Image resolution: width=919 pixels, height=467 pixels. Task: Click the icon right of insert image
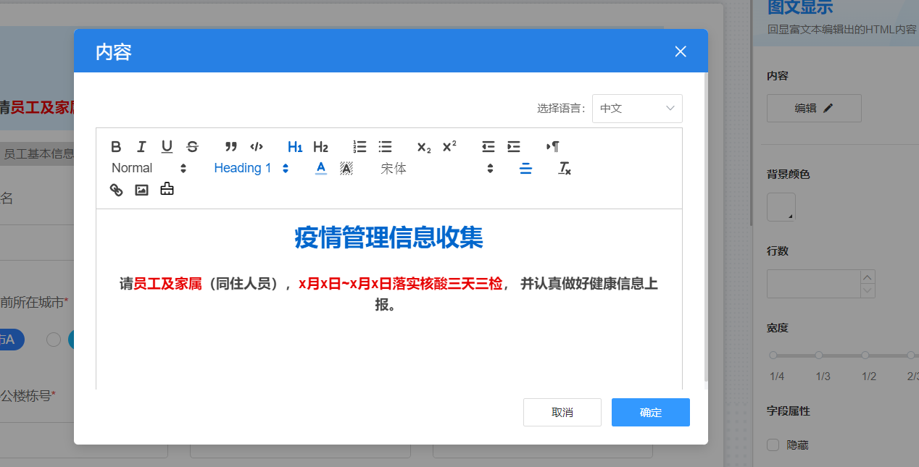tap(167, 190)
